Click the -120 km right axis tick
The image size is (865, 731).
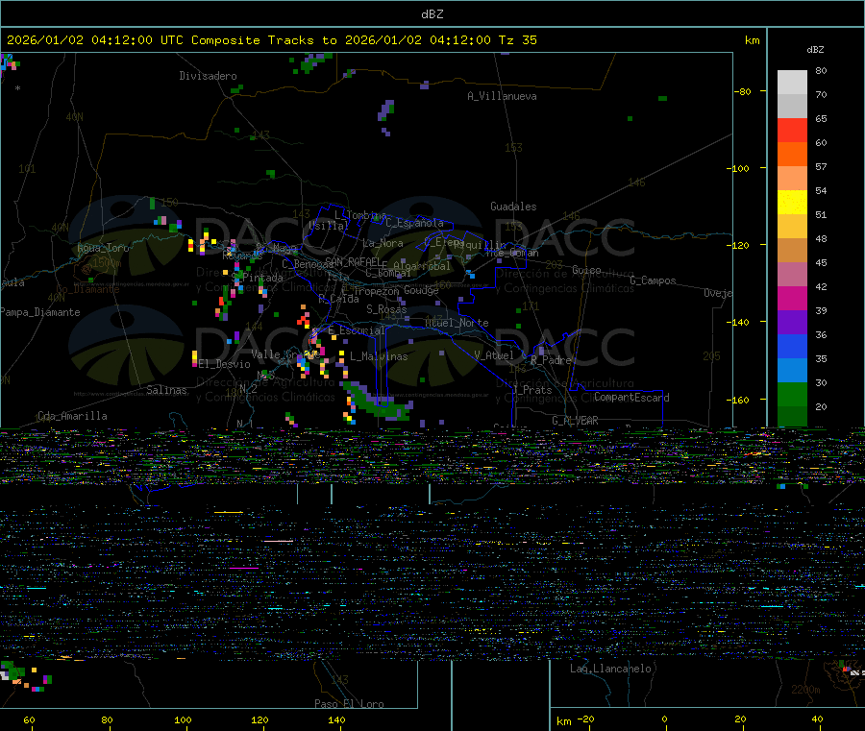point(739,245)
